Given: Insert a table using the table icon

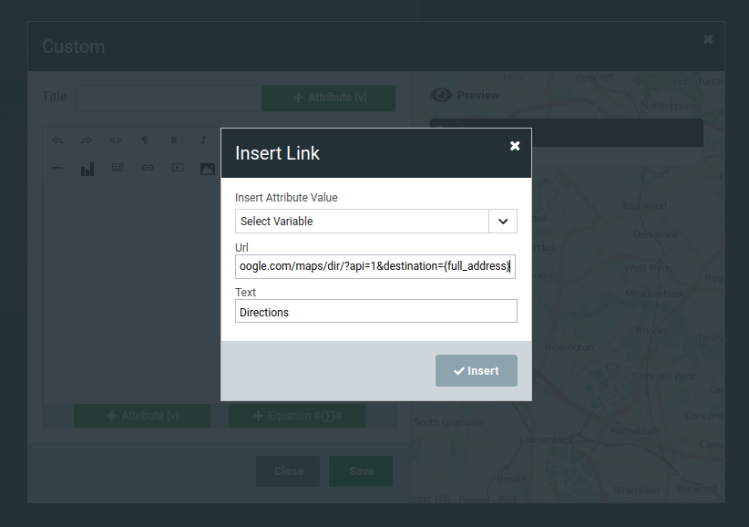Looking at the screenshot, I should 117,168.
